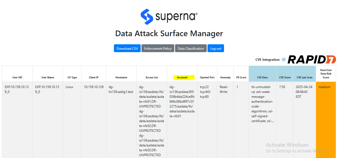Image resolution: width=339 pixels, height=158 pixels.
Task: Open the Data Classification page
Action: [x=191, y=48]
